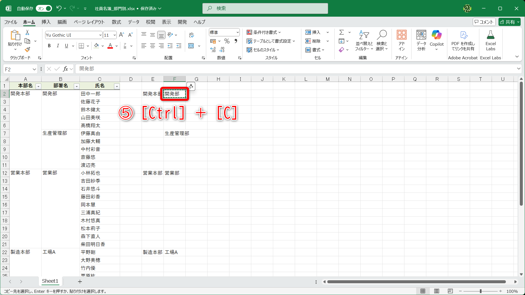Open the font name dropdown
Viewport: 525px width, 295px height.
pos(100,35)
